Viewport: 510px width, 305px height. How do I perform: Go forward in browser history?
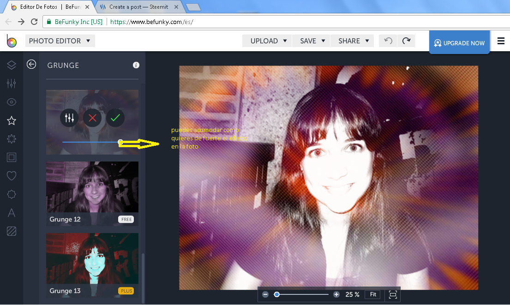tap(21, 22)
